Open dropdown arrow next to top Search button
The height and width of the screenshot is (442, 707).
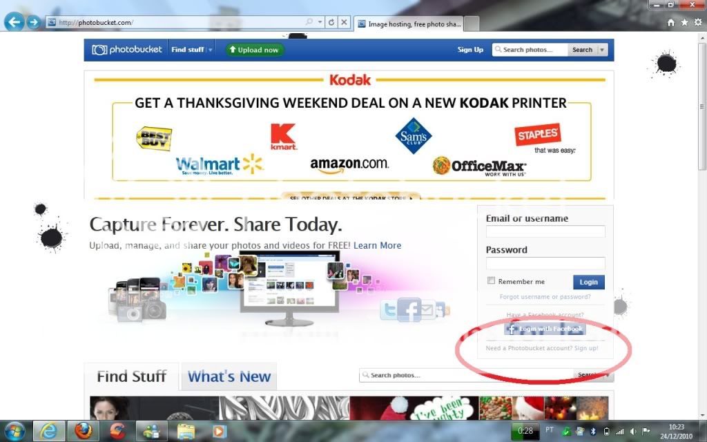(602, 50)
